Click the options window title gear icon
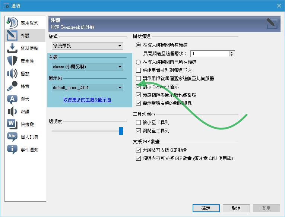Screen dimensions: 285x217 (6, 6)
